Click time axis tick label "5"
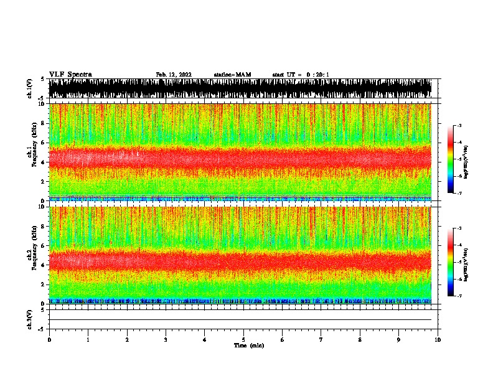Image resolution: width=493 pixels, height=381 pixels. click(x=243, y=340)
